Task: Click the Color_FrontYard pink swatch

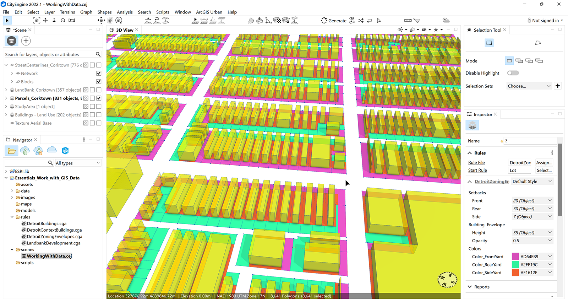Action: pyautogui.click(x=515, y=257)
